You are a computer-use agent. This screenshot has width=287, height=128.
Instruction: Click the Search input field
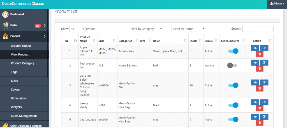(x=258, y=29)
